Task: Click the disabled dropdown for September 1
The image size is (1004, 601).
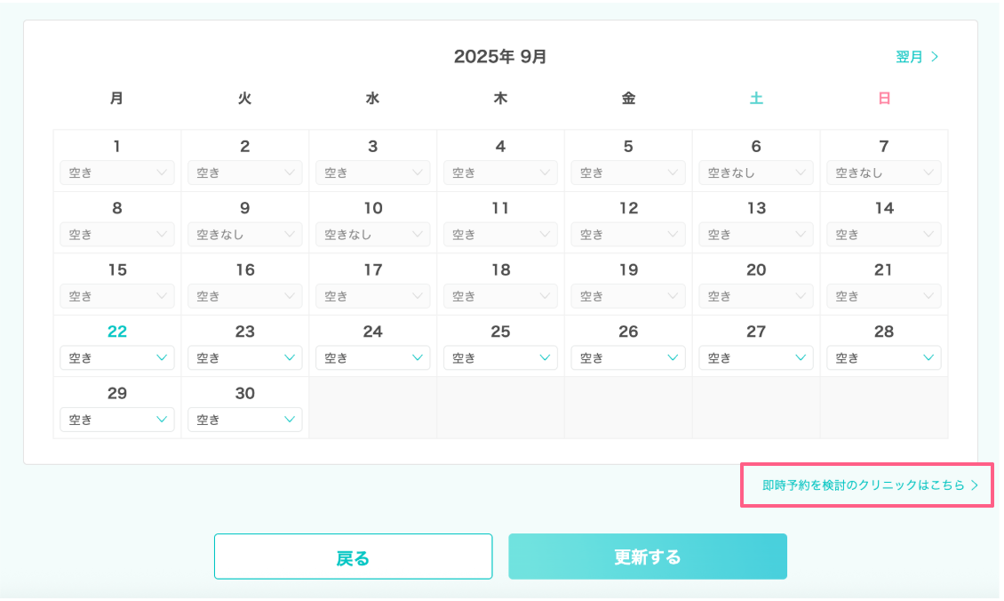Action: click(117, 173)
